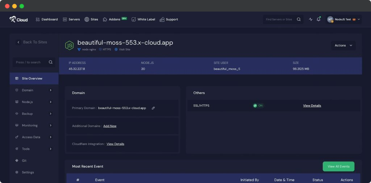Click the search magnifier in top bar

click(x=299, y=20)
